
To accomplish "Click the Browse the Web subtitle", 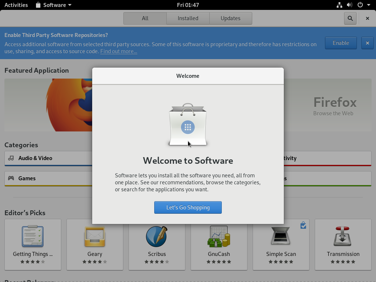I will (333, 113).
